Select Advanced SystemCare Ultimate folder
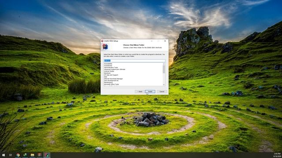This screenshot has height=158, width=282. (115, 69)
